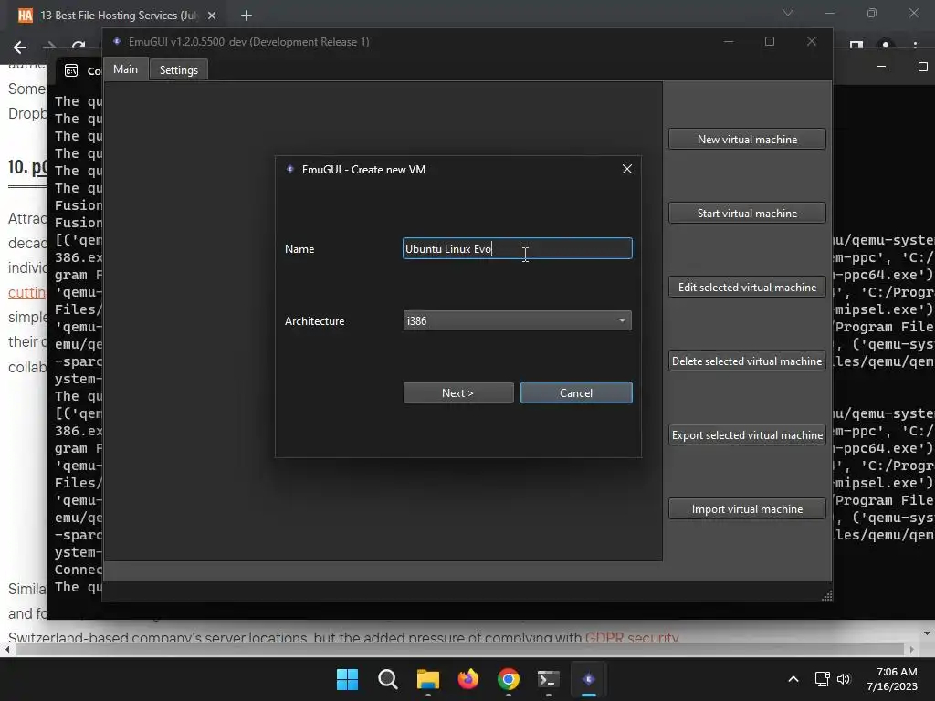Click the Name label

pos(299,248)
